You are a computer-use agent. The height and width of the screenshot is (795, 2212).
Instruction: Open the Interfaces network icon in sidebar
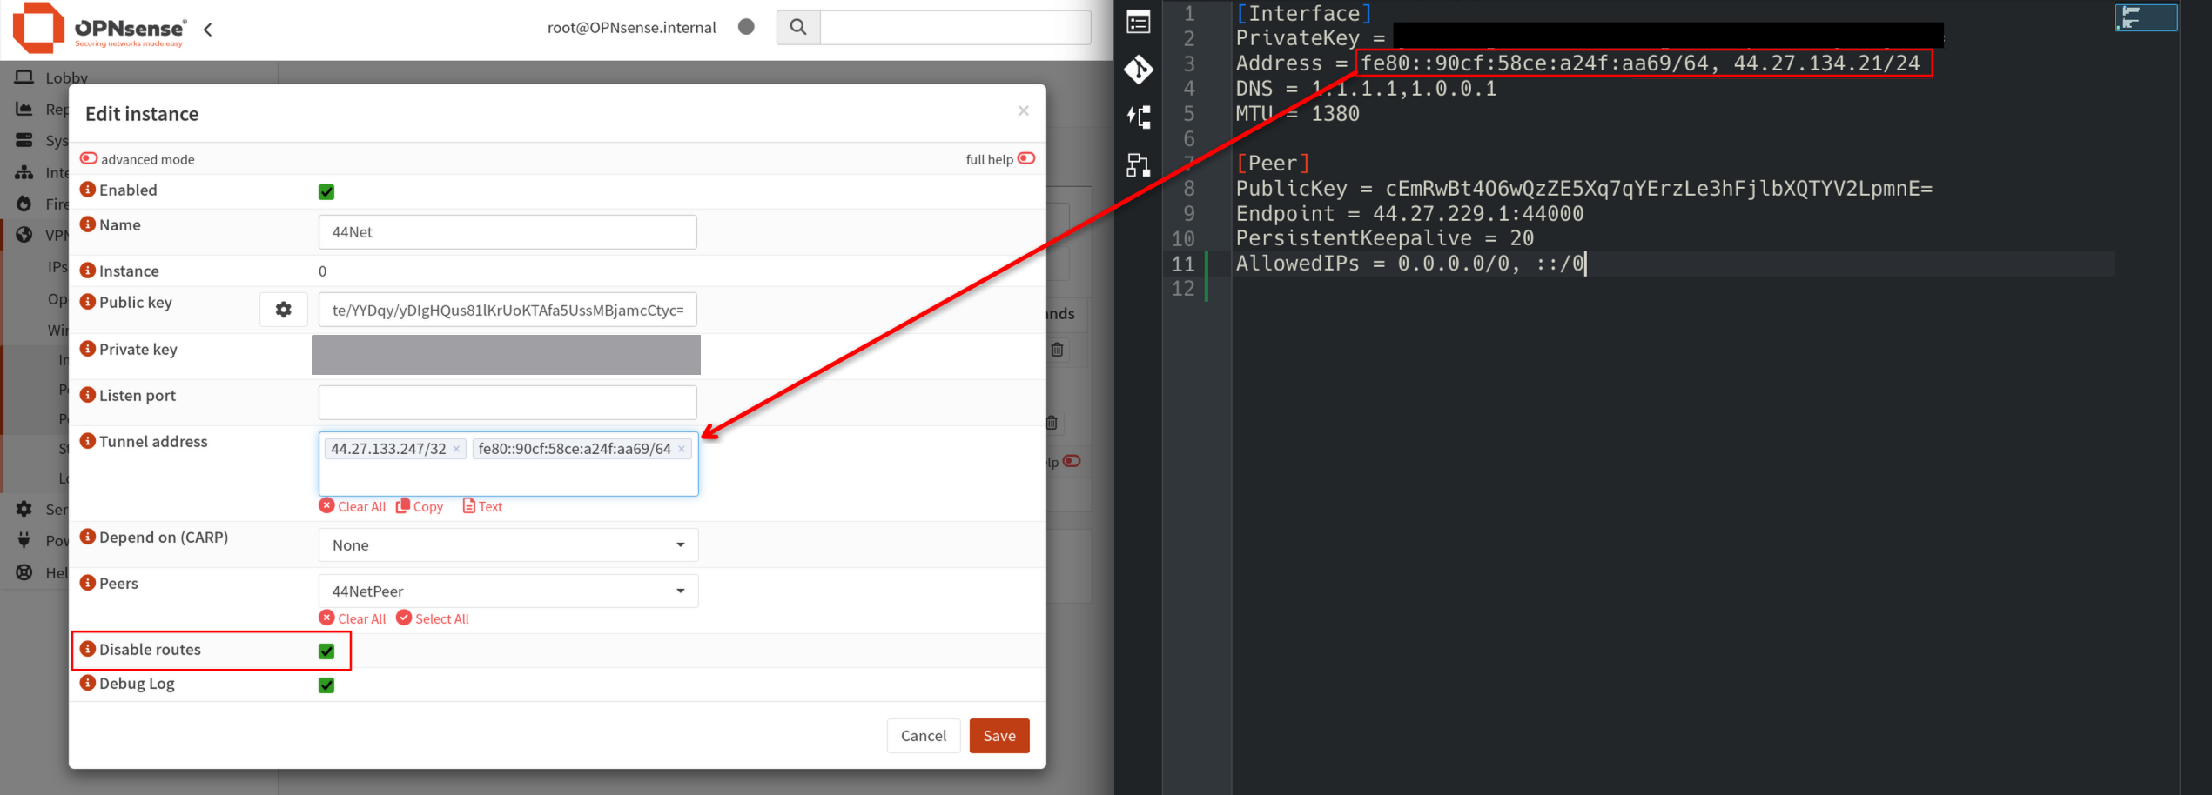pyautogui.click(x=24, y=172)
